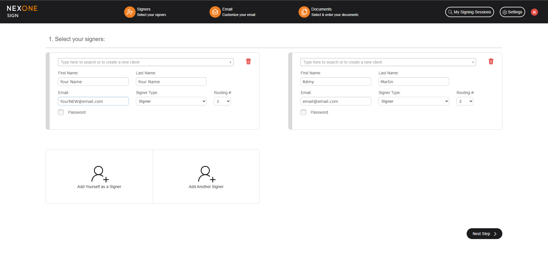Click the Email field containing YourNEW@email.com
This screenshot has height=259, width=548.
[x=93, y=101]
